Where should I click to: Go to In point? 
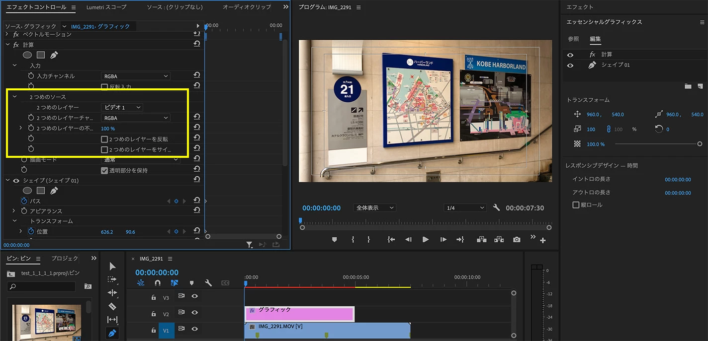click(391, 239)
